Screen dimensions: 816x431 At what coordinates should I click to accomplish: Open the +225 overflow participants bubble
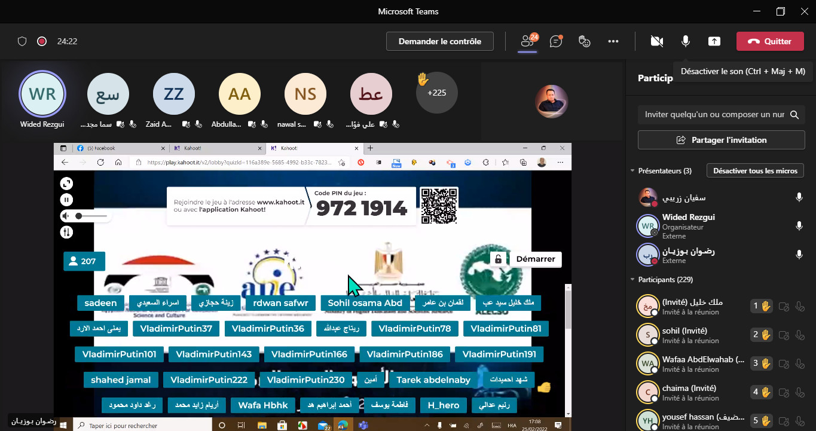[x=437, y=93]
